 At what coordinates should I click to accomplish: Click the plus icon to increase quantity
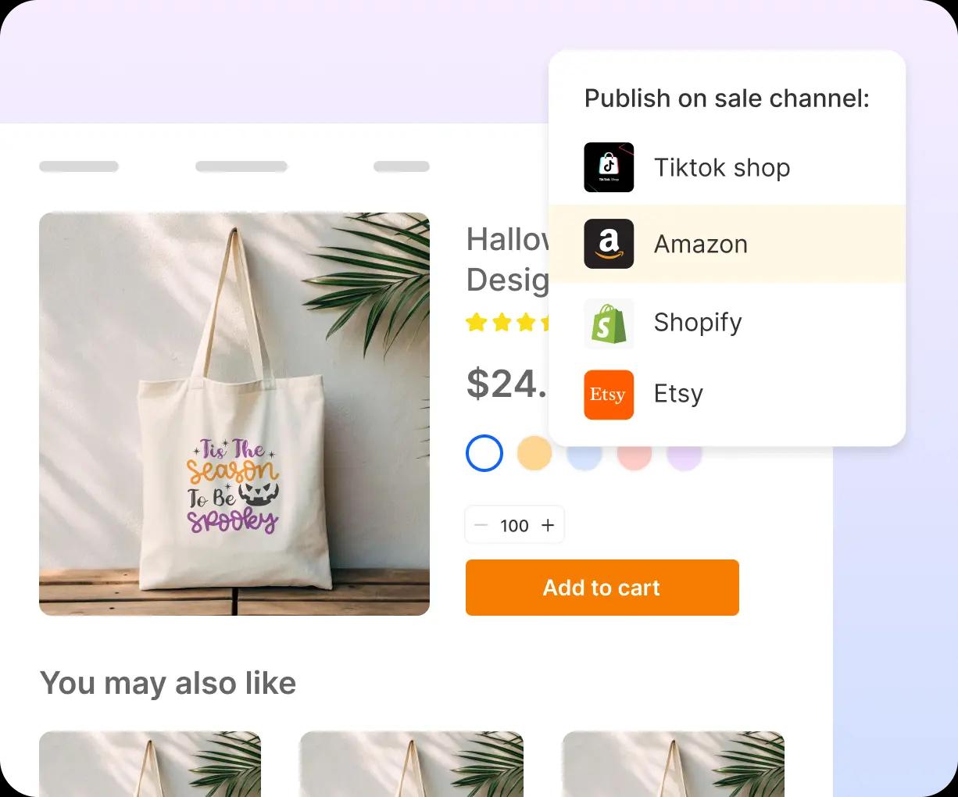click(x=549, y=525)
